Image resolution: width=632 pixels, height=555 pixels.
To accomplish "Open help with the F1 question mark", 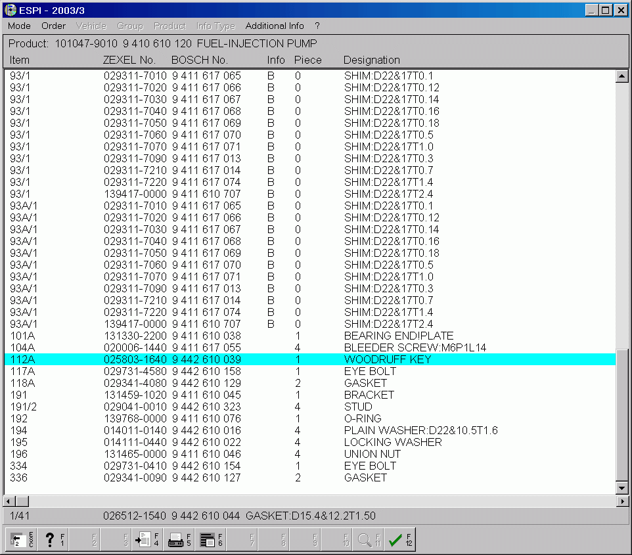I will click(54, 539).
